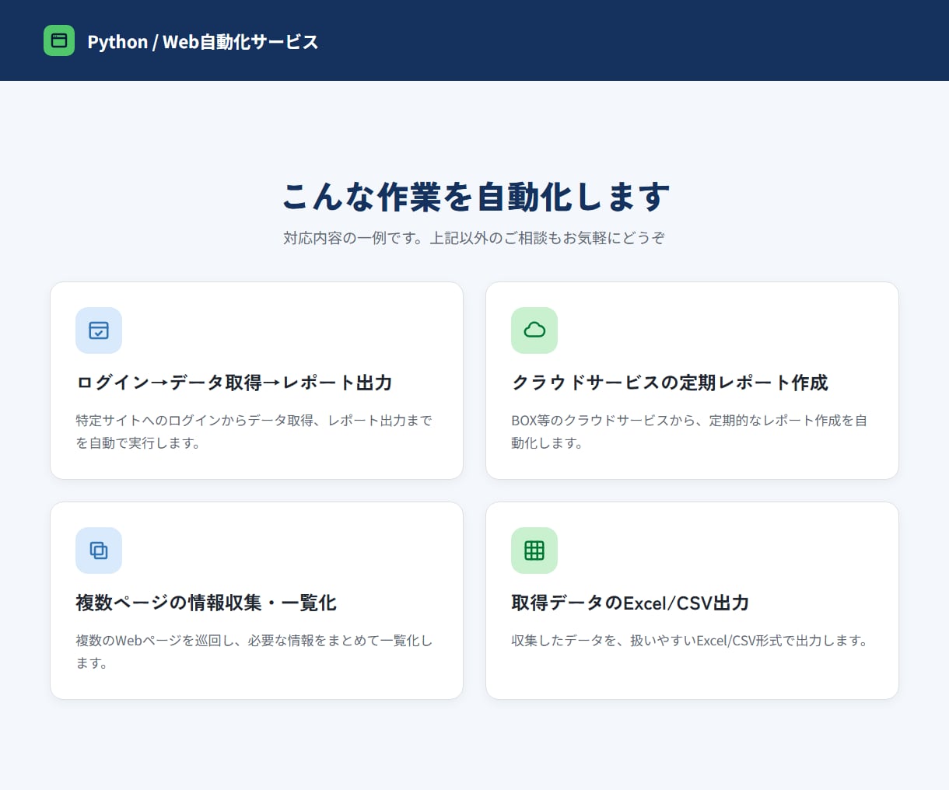Click the blue calendar-check icon in the login card
949x790 pixels.
99,330
